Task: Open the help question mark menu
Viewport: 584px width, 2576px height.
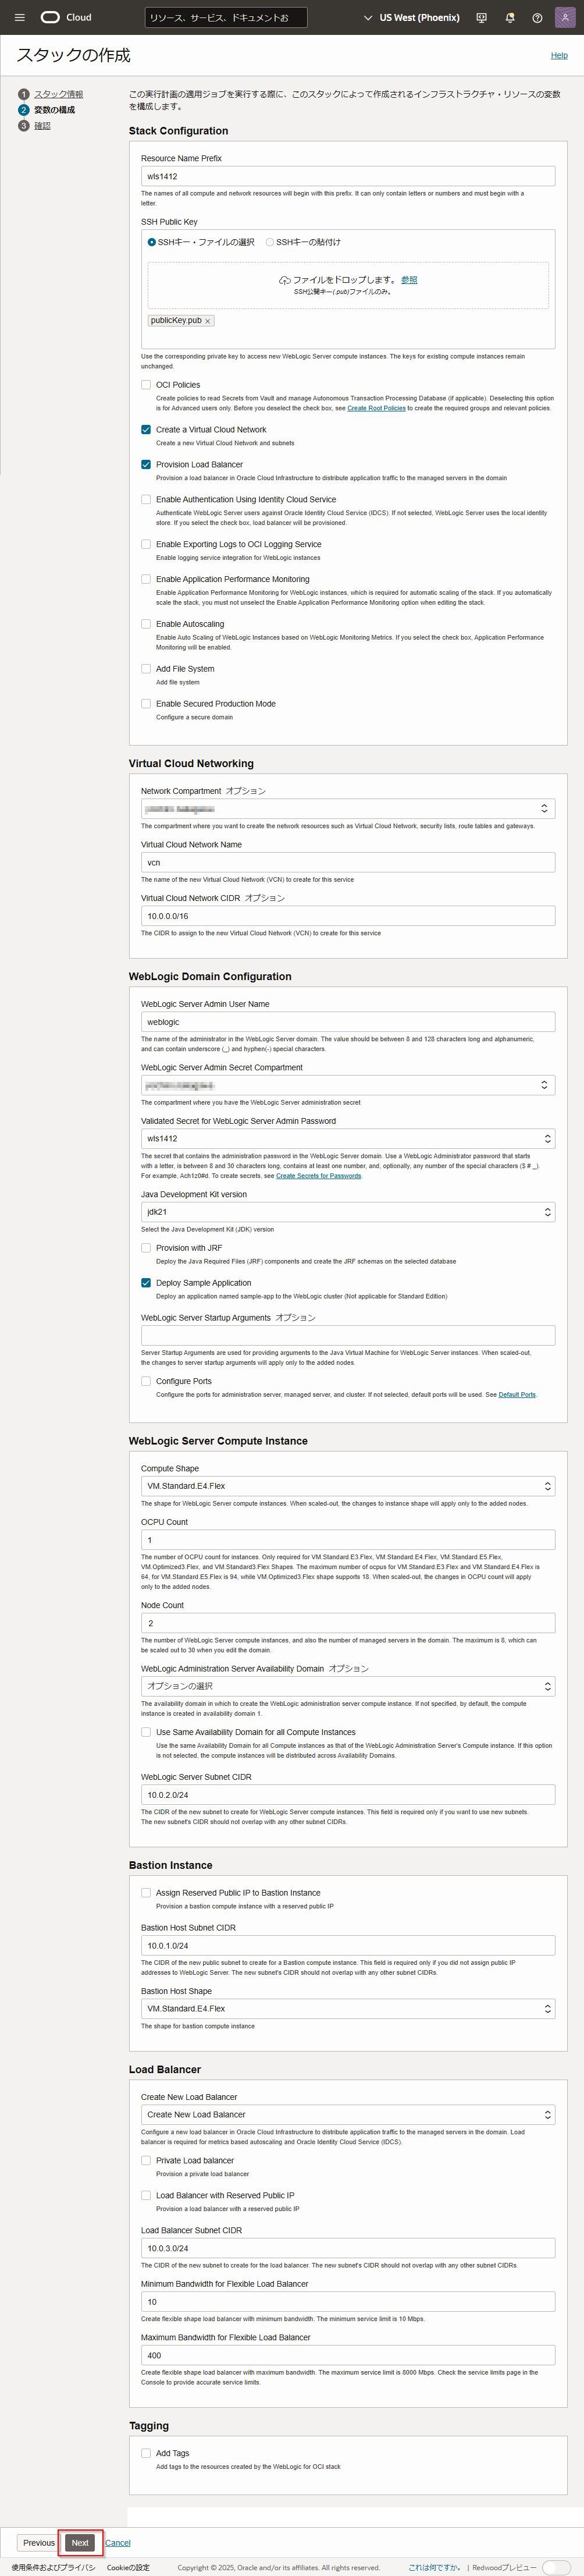Action: pyautogui.click(x=537, y=18)
